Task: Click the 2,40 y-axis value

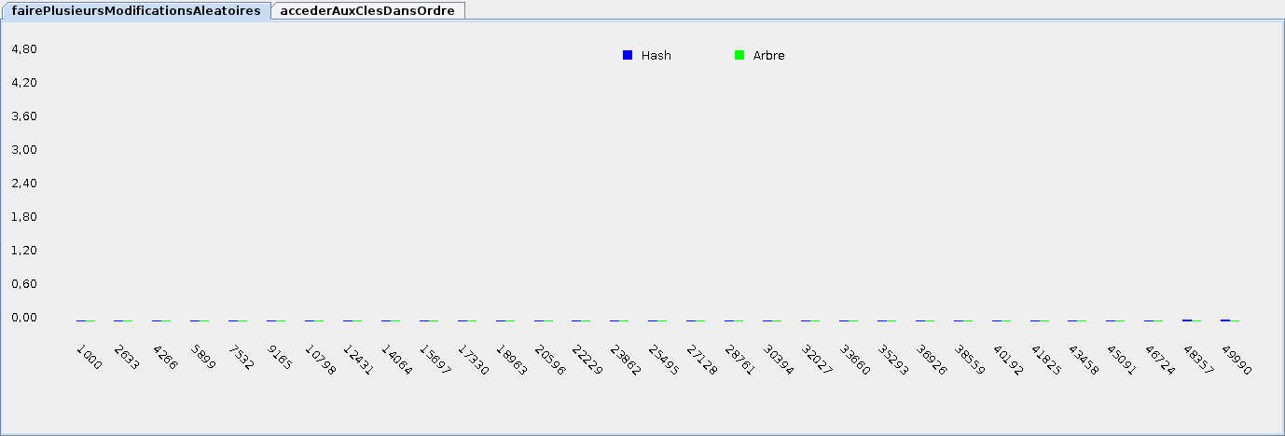Action: click(23, 184)
